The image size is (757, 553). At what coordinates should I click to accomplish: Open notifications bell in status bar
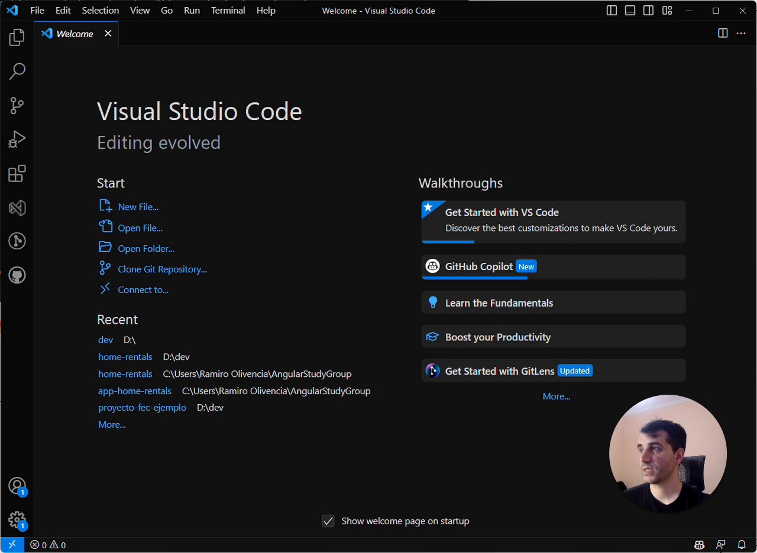742,545
